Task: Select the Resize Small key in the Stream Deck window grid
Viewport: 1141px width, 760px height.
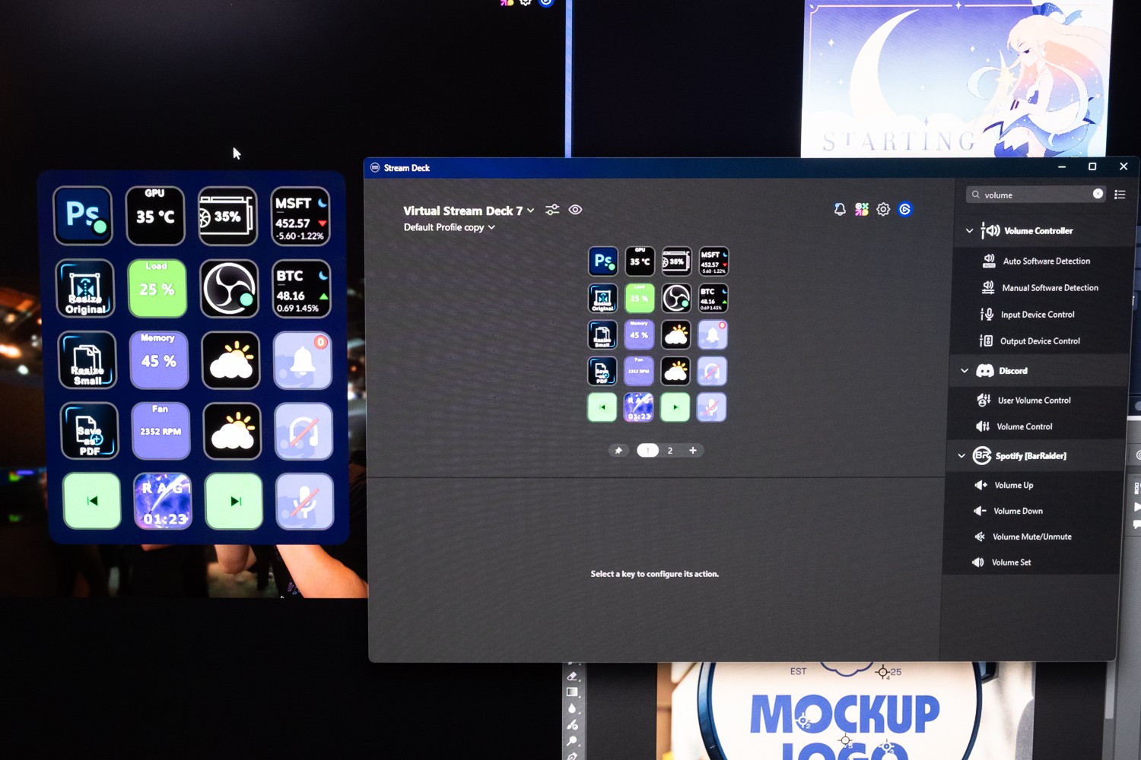Action: point(602,334)
